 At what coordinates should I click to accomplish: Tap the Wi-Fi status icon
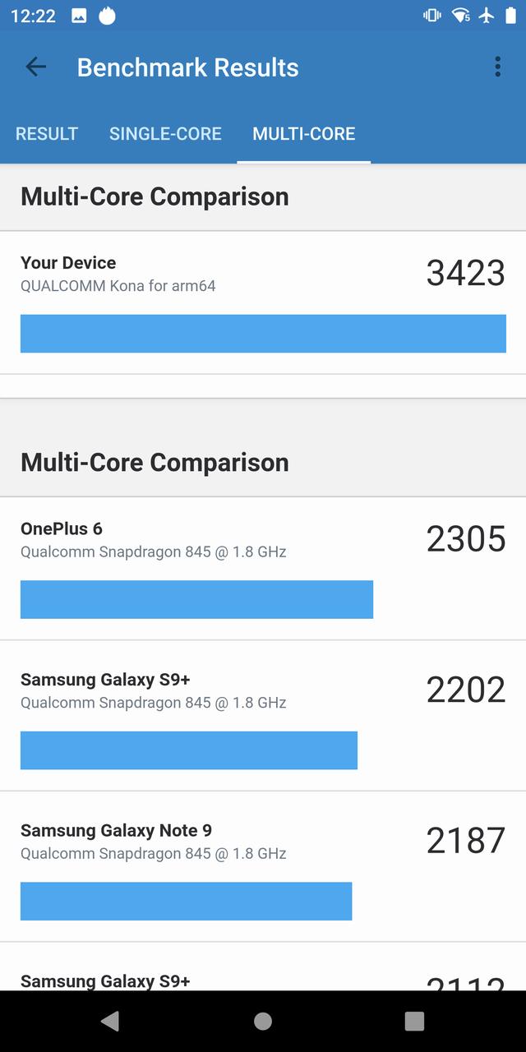(x=461, y=16)
